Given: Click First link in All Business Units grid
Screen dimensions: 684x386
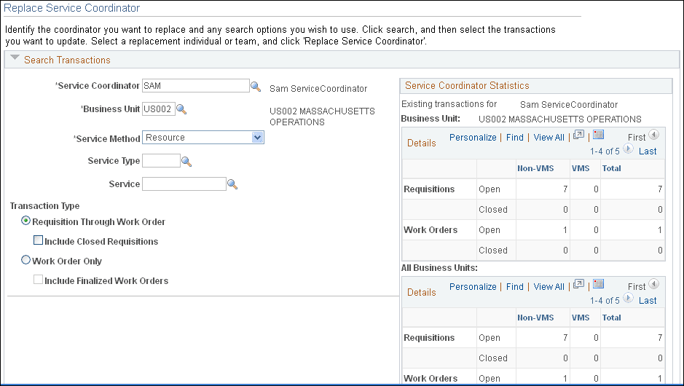Looking at the screenshot, I should (637, 286).
